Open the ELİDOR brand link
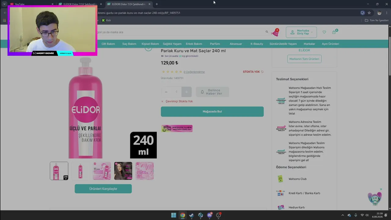Screen dimensions: 391x220 tap(304, 50)
